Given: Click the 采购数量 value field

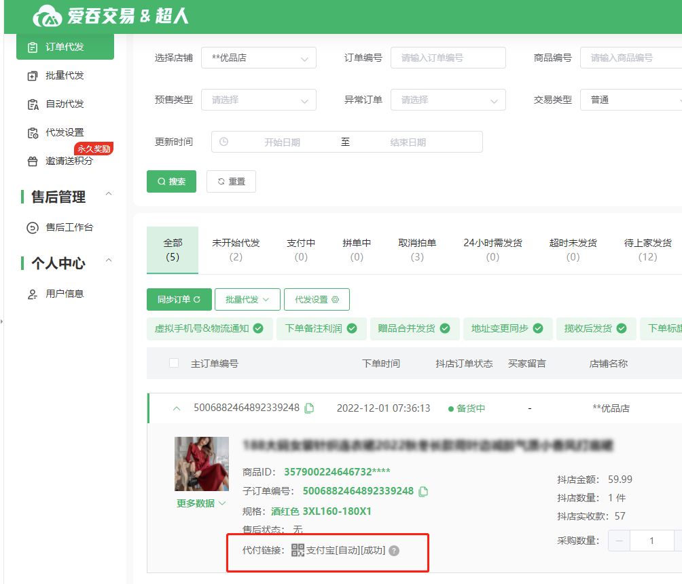Looking at the screenshot, I should tap(651, 541).
